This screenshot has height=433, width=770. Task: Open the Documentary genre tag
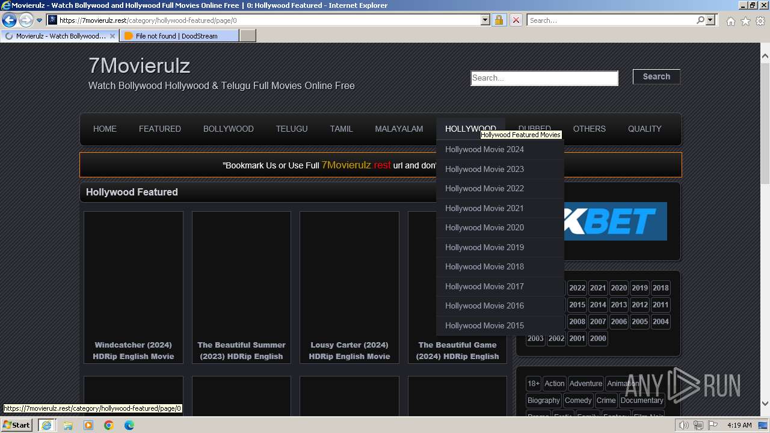(642, 401)
